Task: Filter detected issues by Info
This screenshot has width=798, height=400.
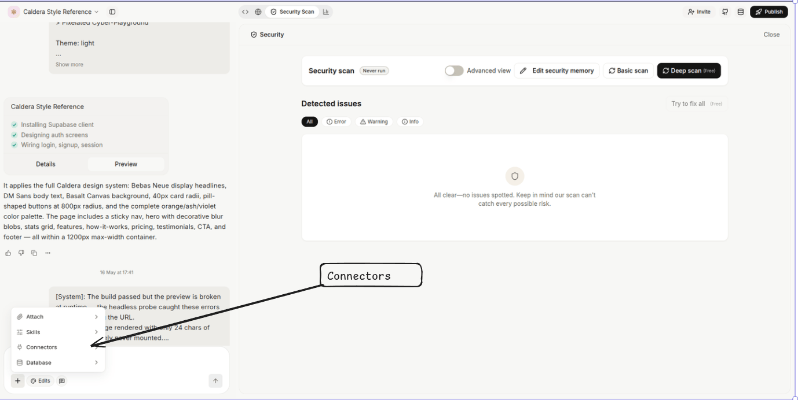Action: (411, 122)
